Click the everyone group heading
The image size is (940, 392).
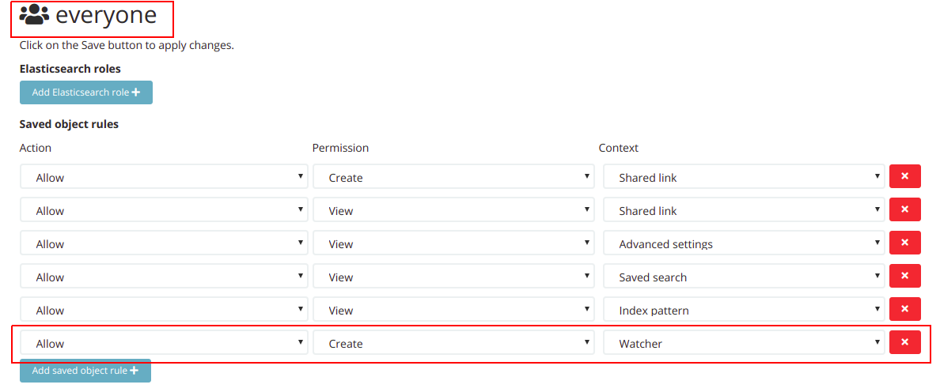pos(106,15)
